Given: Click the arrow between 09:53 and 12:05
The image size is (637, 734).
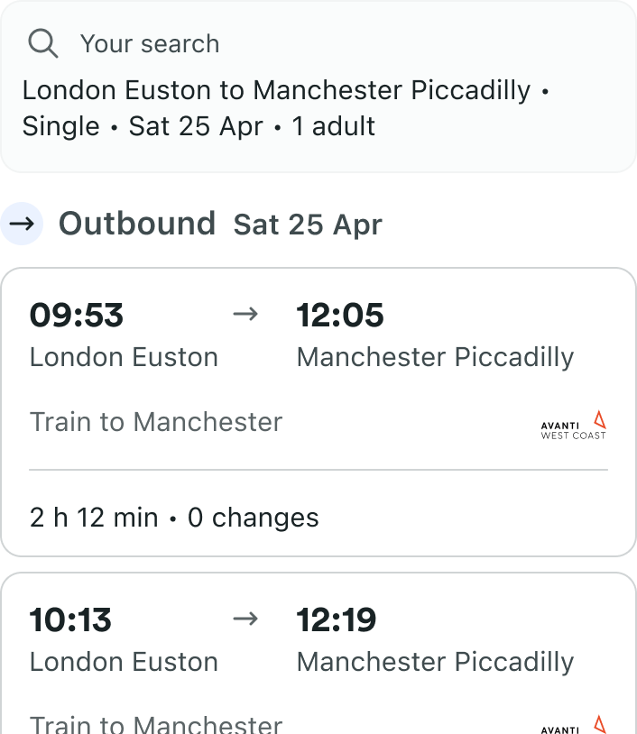Looking at the screenshot, I should tap(245, 314).
